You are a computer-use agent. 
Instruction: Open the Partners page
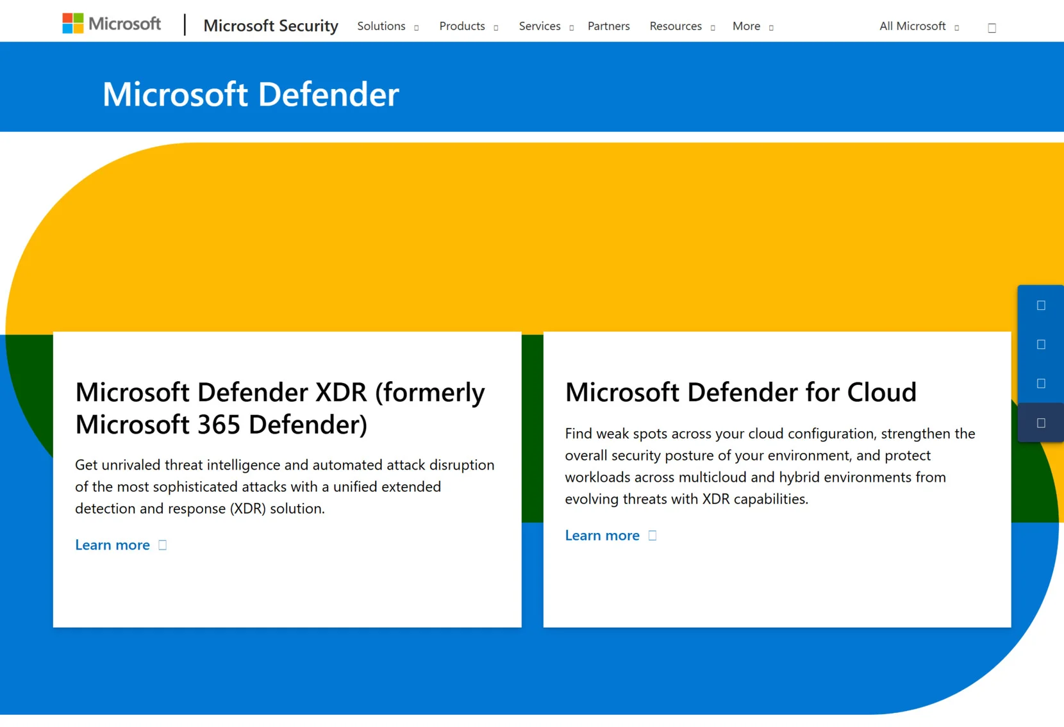tap(608, 26)
